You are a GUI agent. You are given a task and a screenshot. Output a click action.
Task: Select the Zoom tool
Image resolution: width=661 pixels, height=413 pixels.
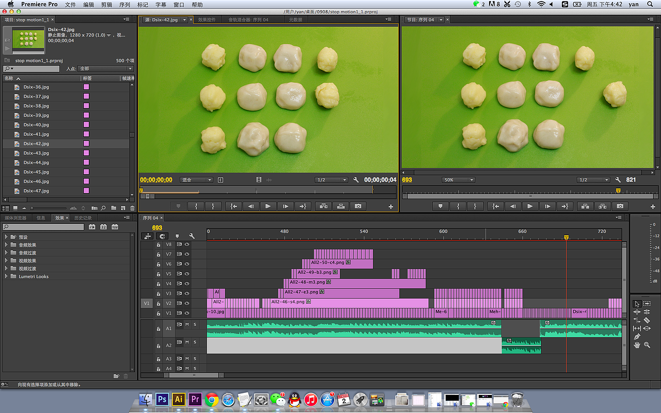[647, 345]
